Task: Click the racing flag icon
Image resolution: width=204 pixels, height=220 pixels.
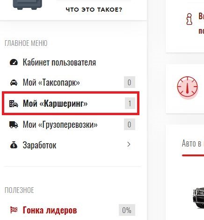Action: point(14,210)
